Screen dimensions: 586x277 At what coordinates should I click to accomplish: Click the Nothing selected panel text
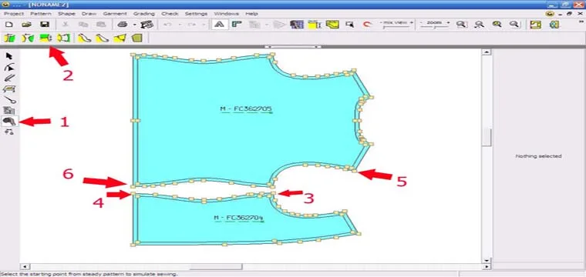[x=538, y=156]
